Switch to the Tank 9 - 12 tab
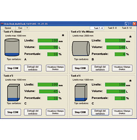Viewport: 137px width, 140px height. coord(127,28)
